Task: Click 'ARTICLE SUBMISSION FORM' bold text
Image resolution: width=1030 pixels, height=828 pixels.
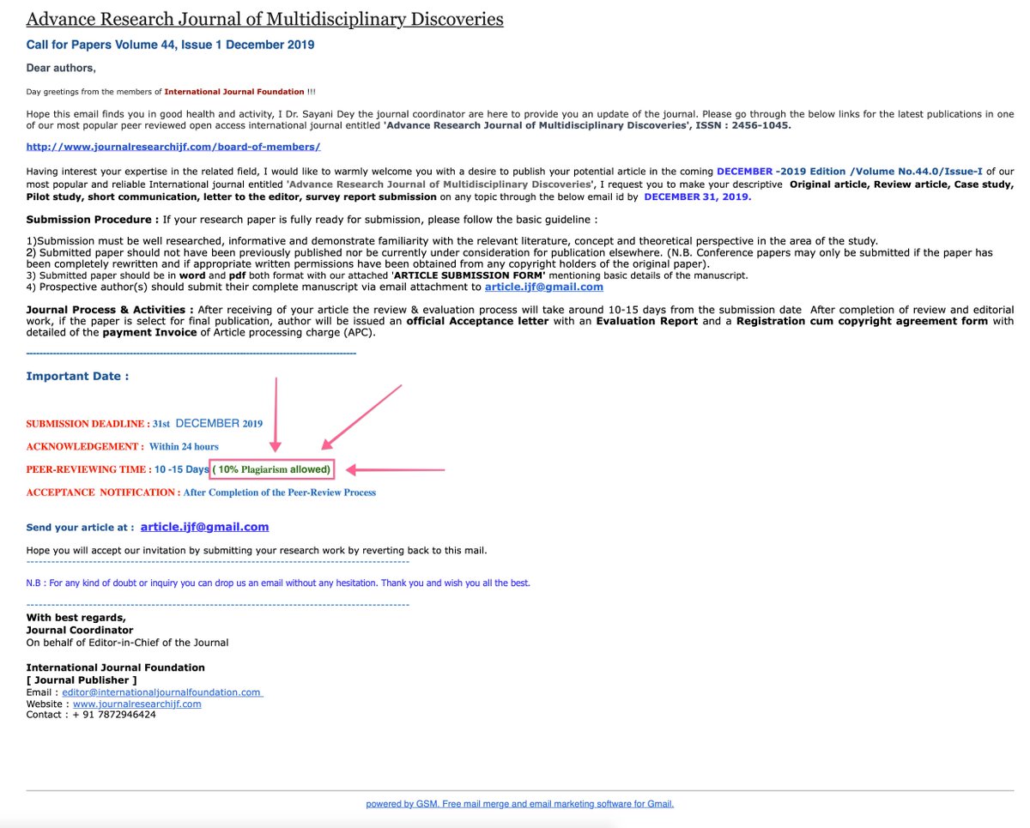Action: coord(469,275)
